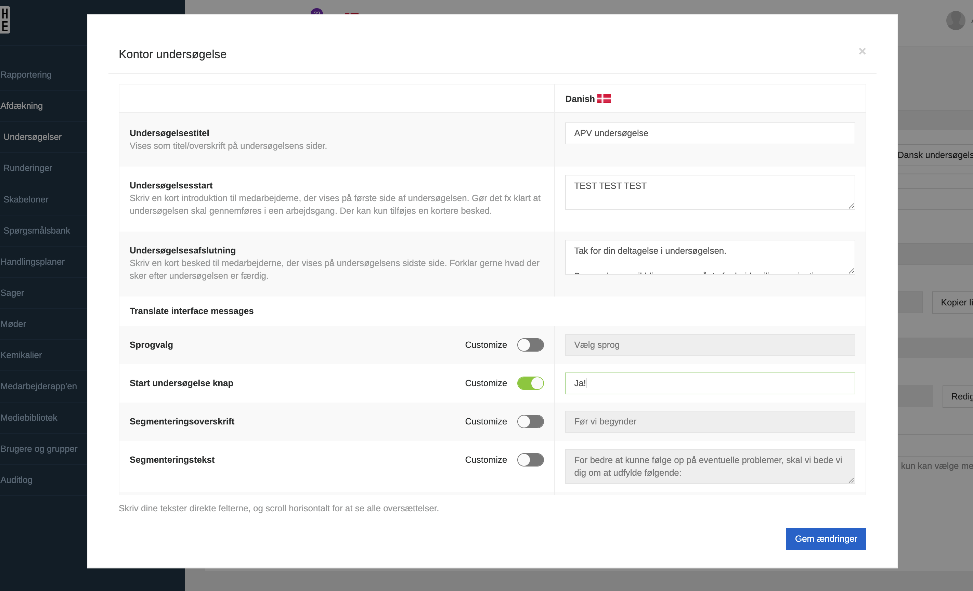Enable Customize toggle for Segmenteringsoverskrift
This screenshot has width=973, height=591.
click(530, 421)
